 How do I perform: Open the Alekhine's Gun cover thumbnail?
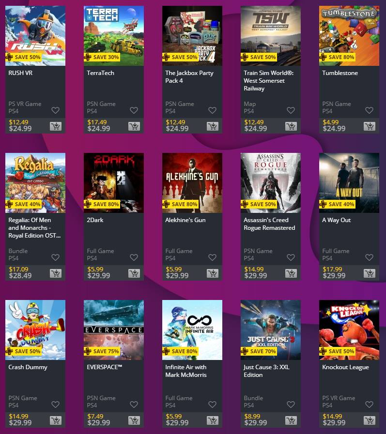pyautogui.click(x=192, y=183)
